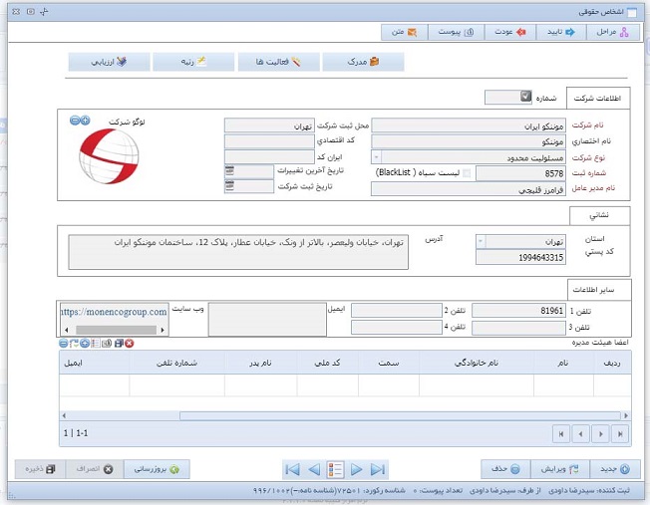Select the سایر اطلاعات tab

click(599, 290)
